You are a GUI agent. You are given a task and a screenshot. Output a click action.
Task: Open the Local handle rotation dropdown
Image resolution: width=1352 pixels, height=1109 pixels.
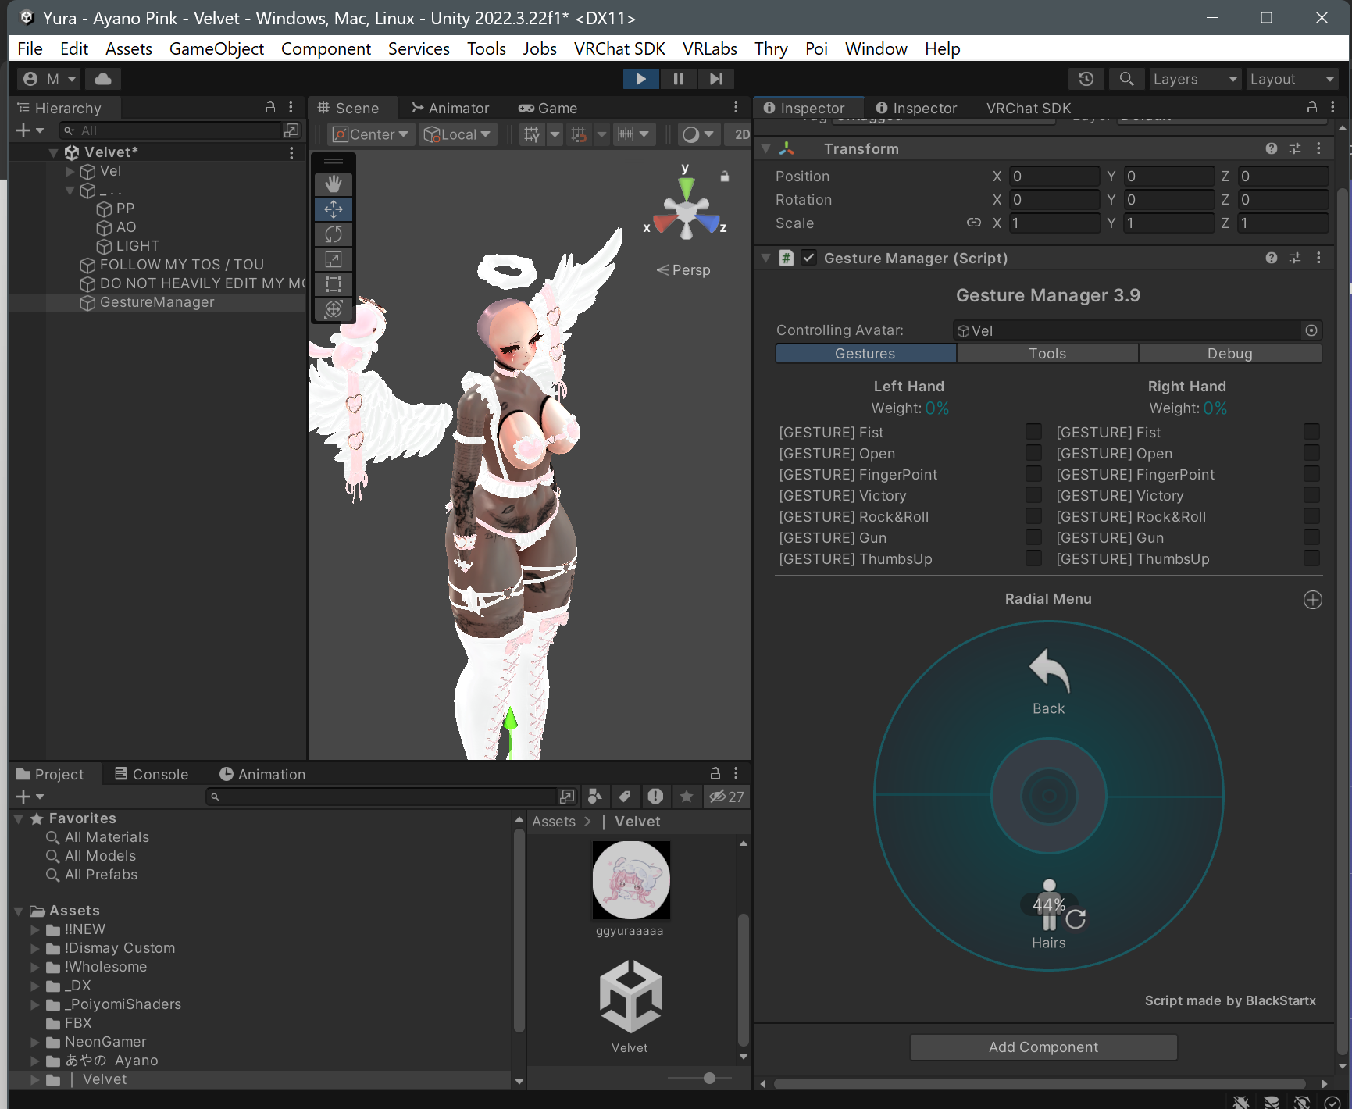[x=458, y=134]
